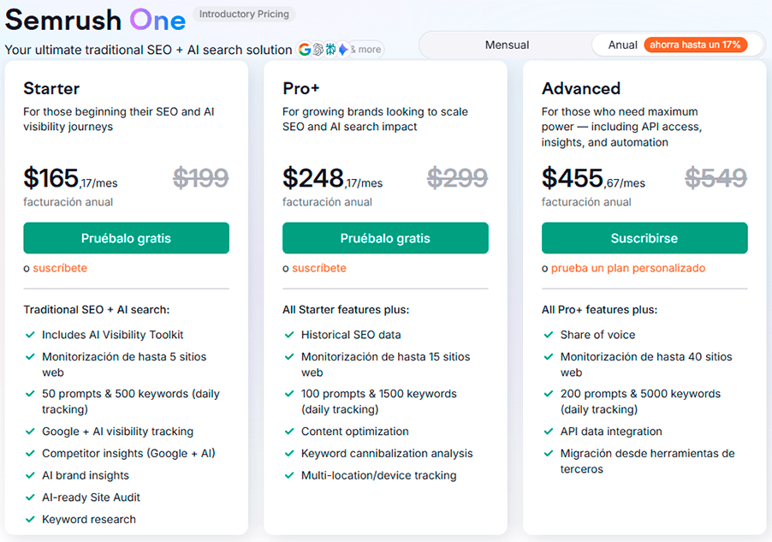Click the Perplexity icon near the header

click(x=331, y=50)
